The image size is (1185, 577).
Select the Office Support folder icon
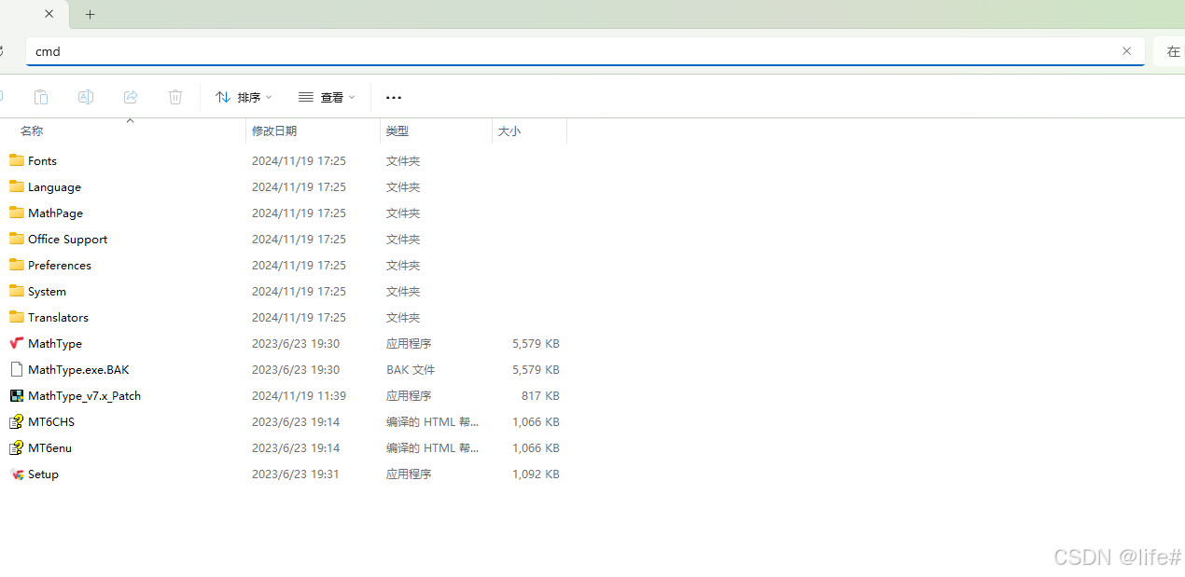pyautogui.click(x=17, y=239)
